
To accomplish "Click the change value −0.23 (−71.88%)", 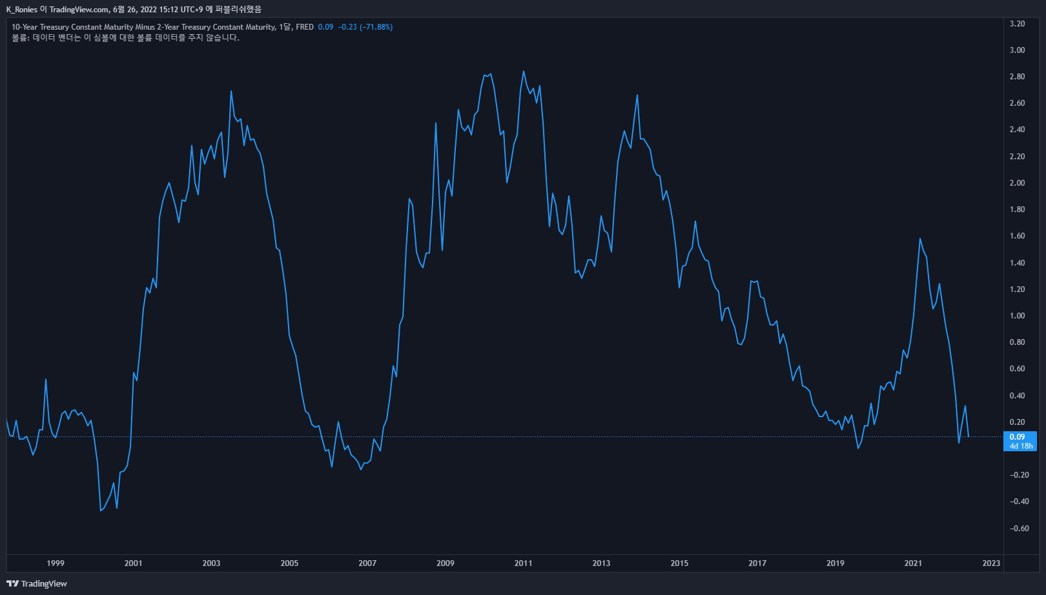I will coord(365,27).
